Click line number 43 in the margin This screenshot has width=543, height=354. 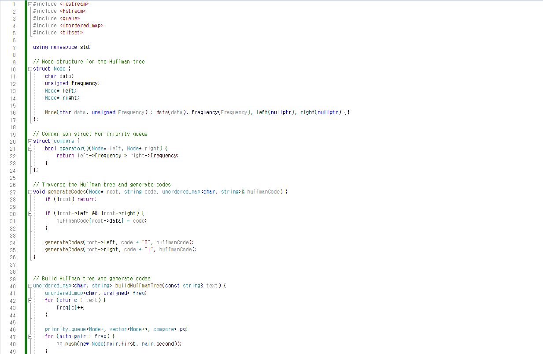(12, 307)
